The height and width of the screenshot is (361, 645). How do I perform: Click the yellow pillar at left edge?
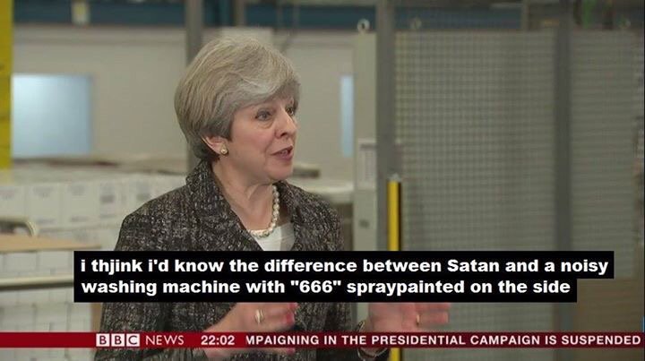[5, 84]
